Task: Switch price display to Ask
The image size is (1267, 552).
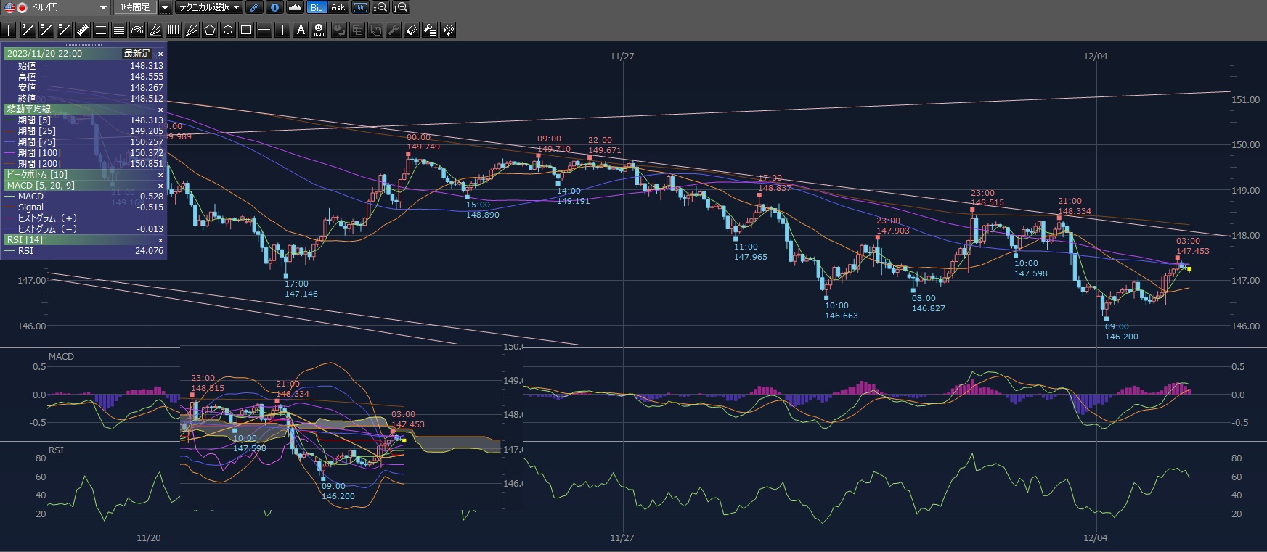Action: 338,7
